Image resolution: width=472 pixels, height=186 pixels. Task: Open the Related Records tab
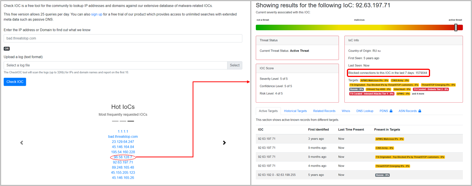tap(324, 111)
